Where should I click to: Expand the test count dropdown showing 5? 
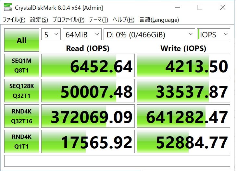51,34
